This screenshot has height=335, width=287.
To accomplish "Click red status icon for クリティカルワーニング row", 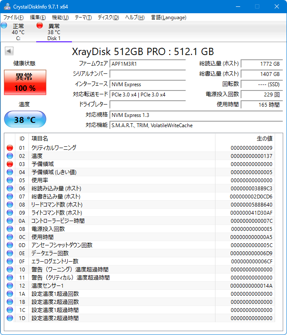I will tap(10, 148).
